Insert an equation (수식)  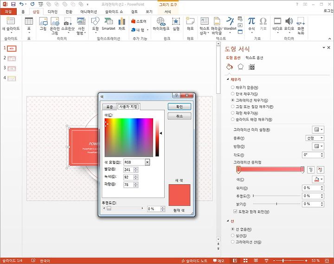251,25
